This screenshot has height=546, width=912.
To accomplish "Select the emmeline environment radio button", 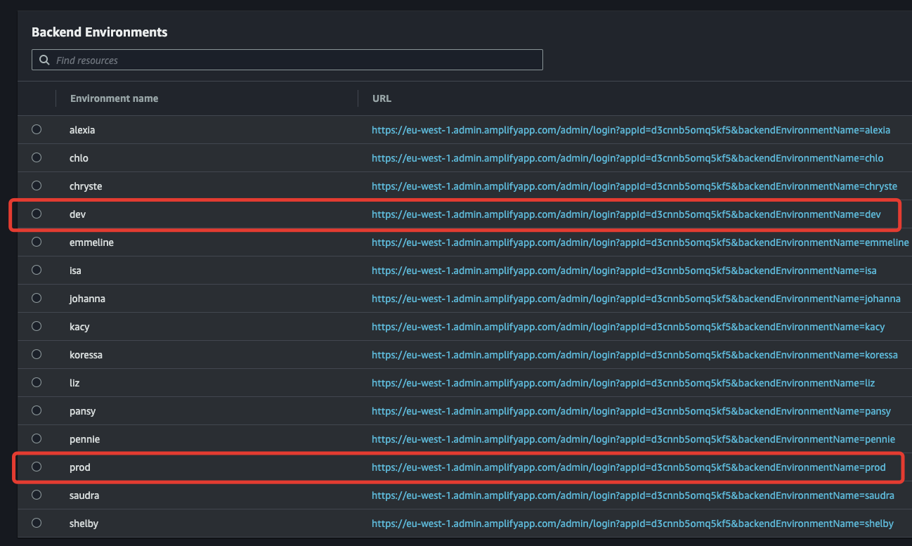I will (37, 242).
